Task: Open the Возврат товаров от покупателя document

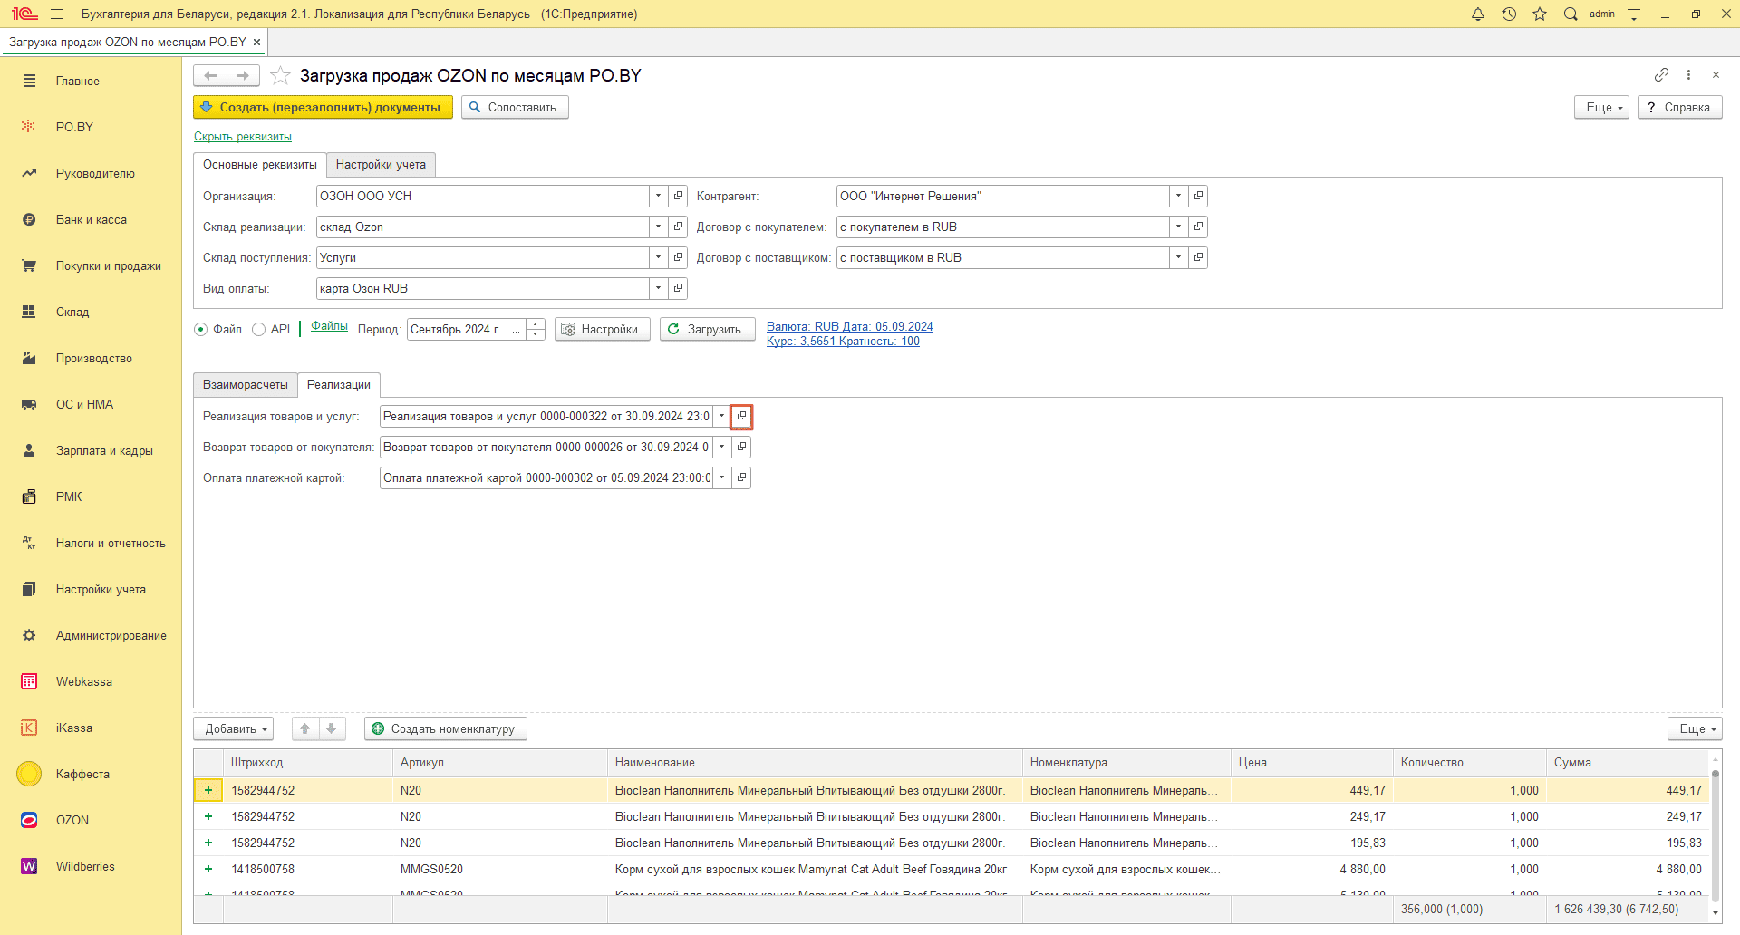Action: click(741, 447)
